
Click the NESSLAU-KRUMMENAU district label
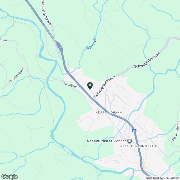(x=138, y=146)
